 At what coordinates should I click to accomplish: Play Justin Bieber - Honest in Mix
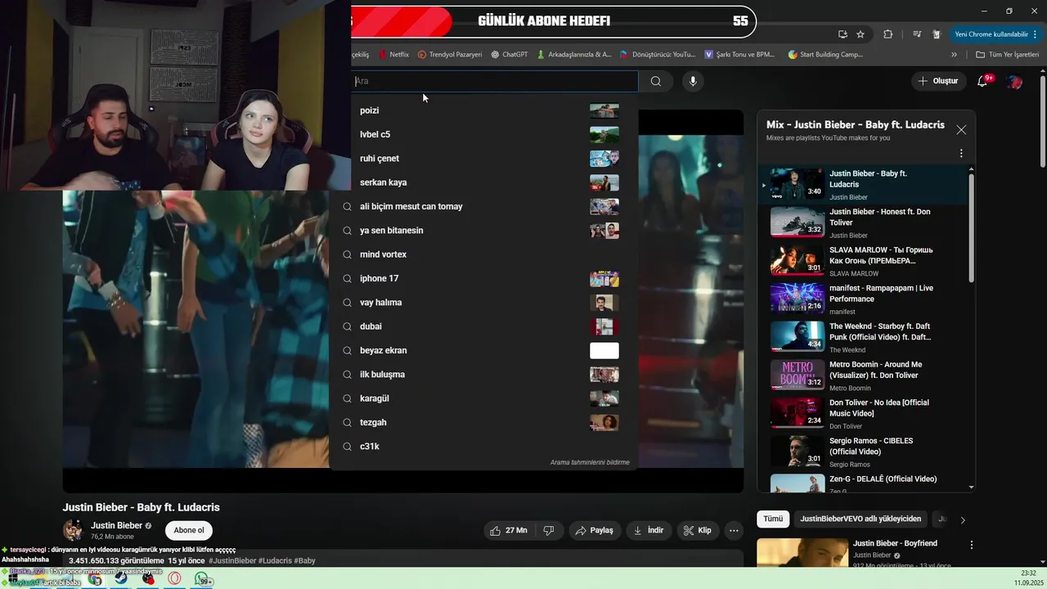[x=863, y=223]
